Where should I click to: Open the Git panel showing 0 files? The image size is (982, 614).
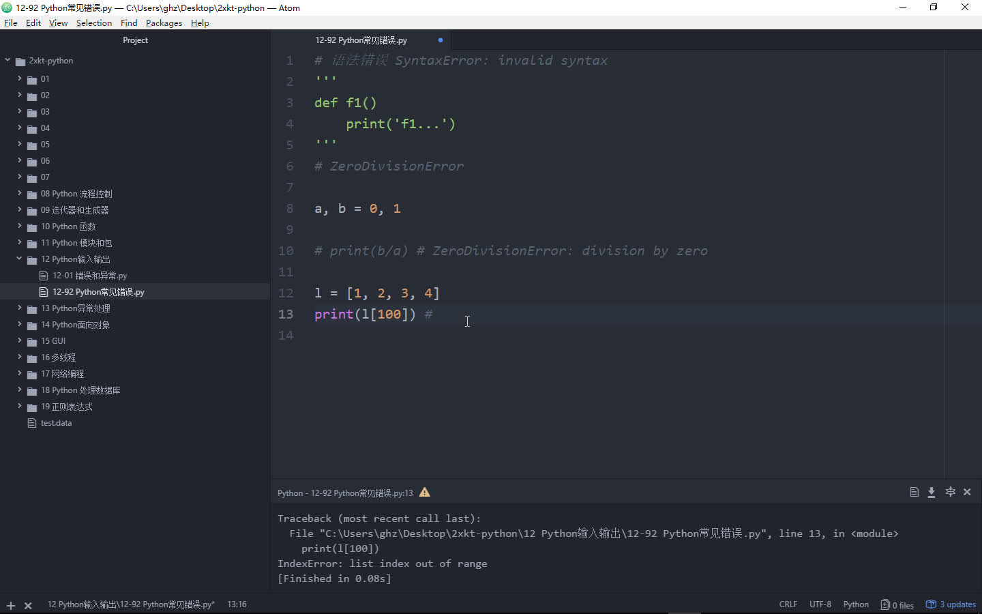tap(897, 604)
